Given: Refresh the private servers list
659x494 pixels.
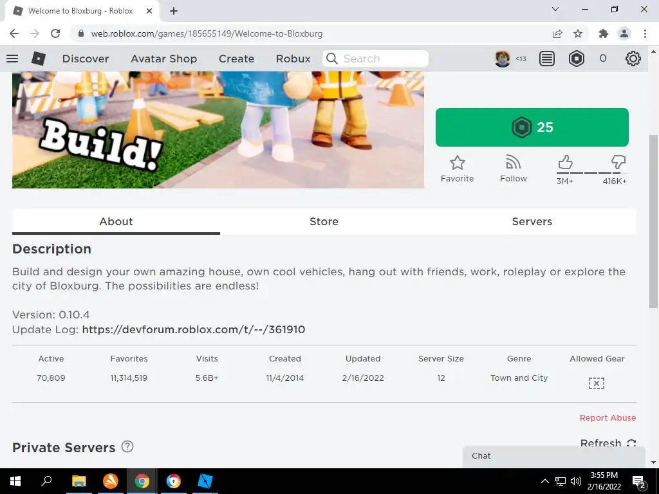Looking at the screenshot, I should click(x=608, y=443).
